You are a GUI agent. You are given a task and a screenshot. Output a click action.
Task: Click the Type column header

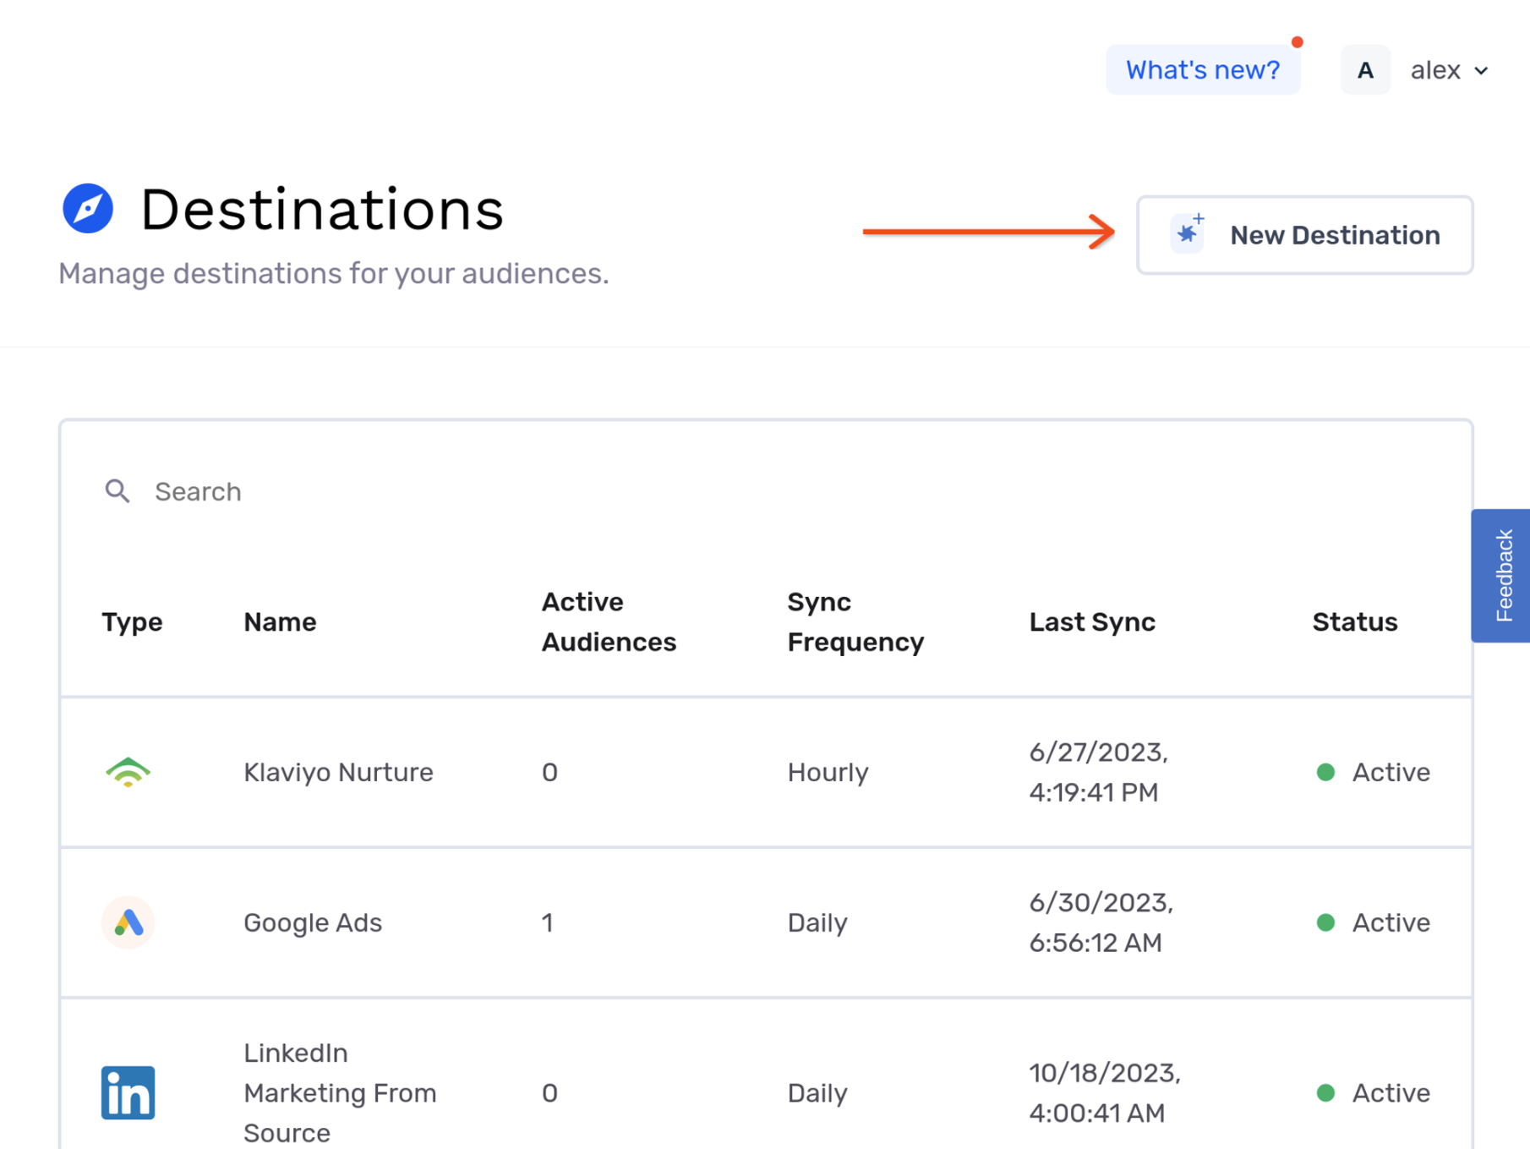pyautogui.click(x=132, y=622)
